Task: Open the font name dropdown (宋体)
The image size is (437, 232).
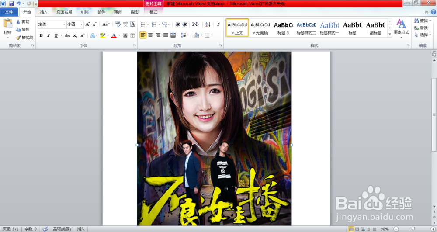Action: [64, 24]
